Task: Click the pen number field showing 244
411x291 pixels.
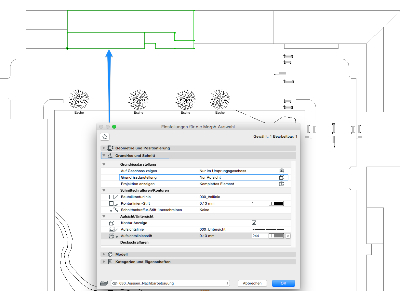Action: [259, 236]
